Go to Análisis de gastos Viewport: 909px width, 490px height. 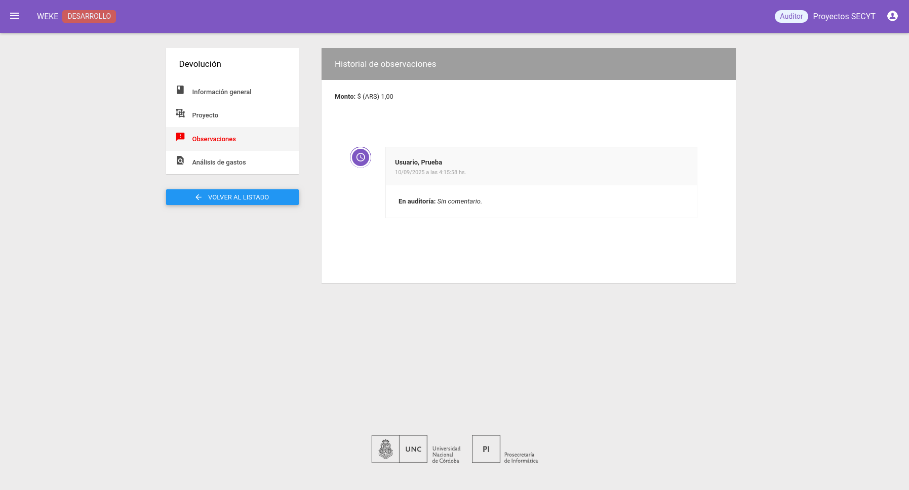coord(219,162)
